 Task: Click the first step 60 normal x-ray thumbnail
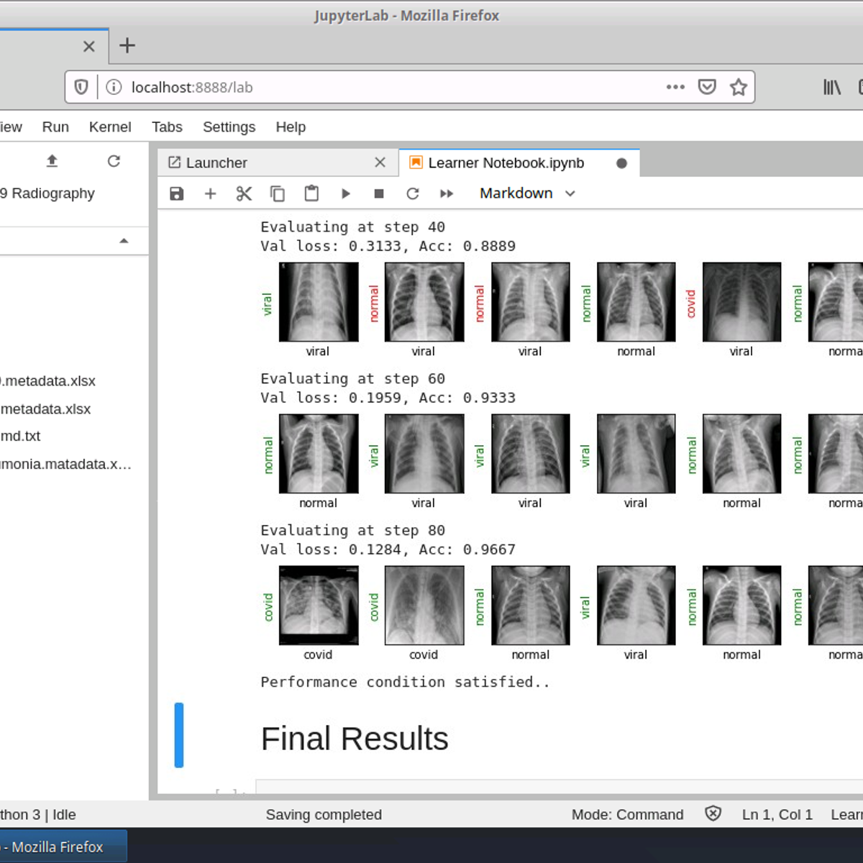[x=319, y=453]
